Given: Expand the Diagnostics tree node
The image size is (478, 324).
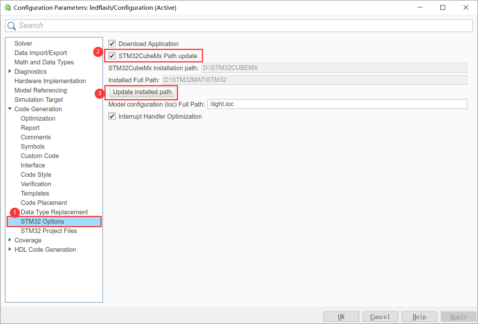Looking at the screenshot, I should [10, 71].
